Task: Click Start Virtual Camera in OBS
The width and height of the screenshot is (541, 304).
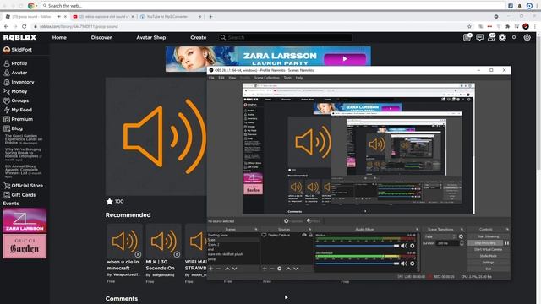Action: 488,250
